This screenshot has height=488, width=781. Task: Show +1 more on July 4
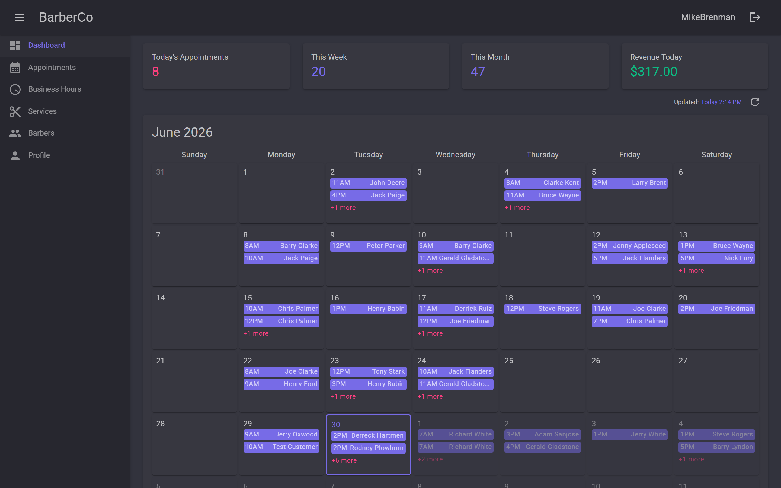click(691, 459)
